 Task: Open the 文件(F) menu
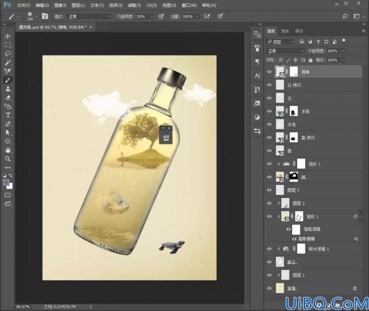(x=24, y=5)
